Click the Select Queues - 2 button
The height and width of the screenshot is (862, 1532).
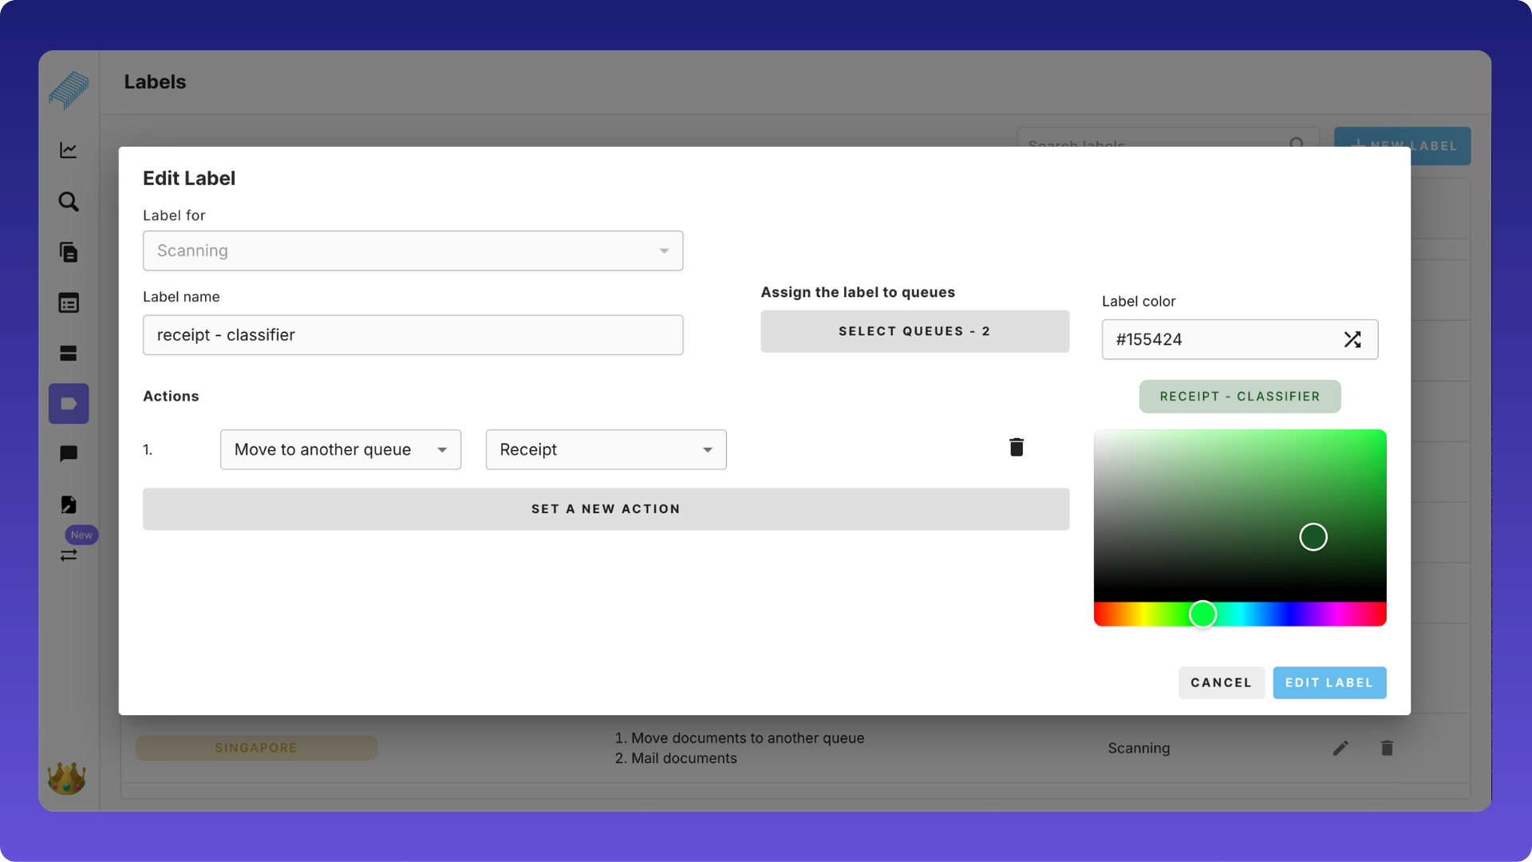point(914,331)
